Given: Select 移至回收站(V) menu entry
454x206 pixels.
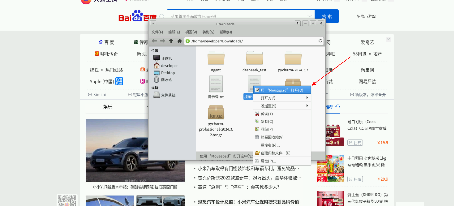Looking at the screenshot, I should (x=282, y=137).
